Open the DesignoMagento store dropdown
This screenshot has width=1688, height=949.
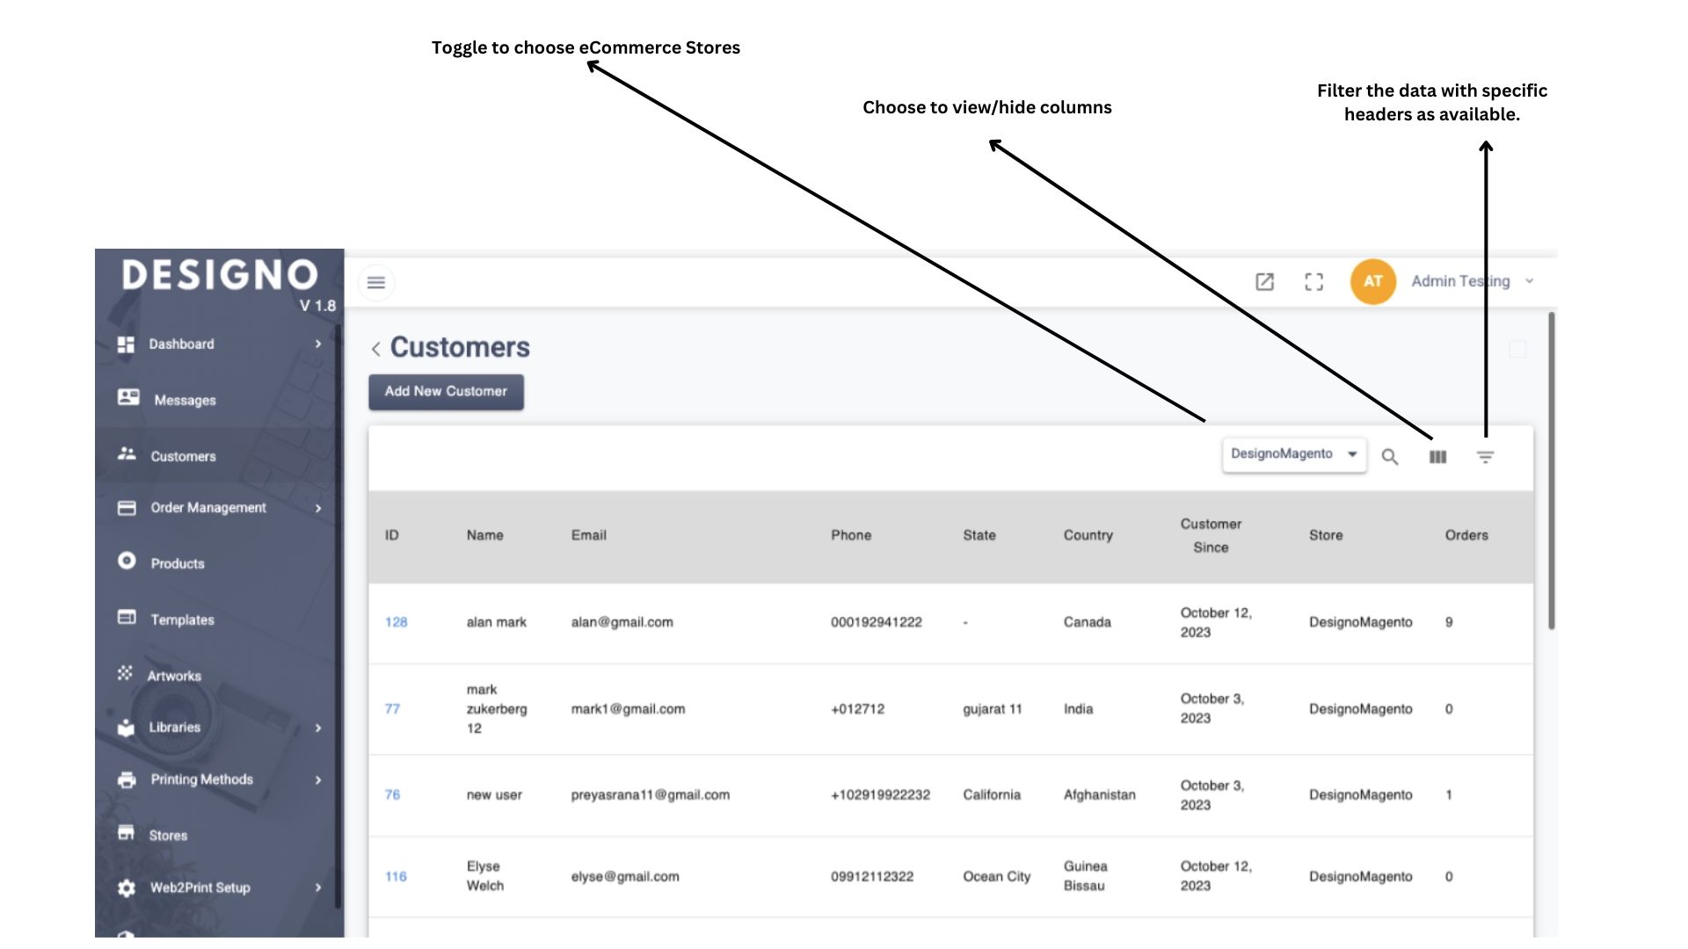tap(1294, 454)
